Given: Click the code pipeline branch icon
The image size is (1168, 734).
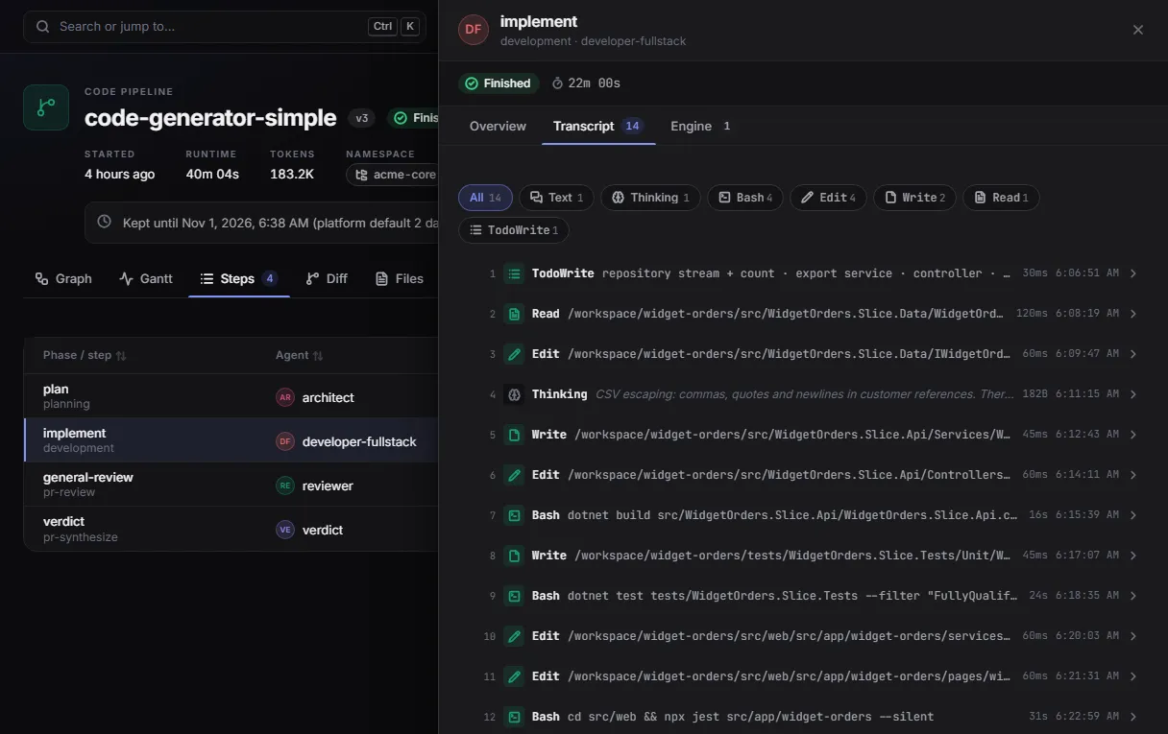Looking at the screenshot, I should coord(46,107).
